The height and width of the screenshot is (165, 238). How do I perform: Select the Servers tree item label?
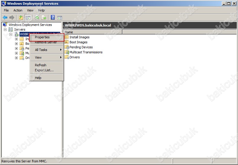(20, 29)
